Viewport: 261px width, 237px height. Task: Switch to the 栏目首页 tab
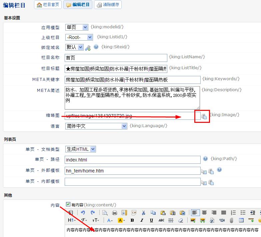48,5
